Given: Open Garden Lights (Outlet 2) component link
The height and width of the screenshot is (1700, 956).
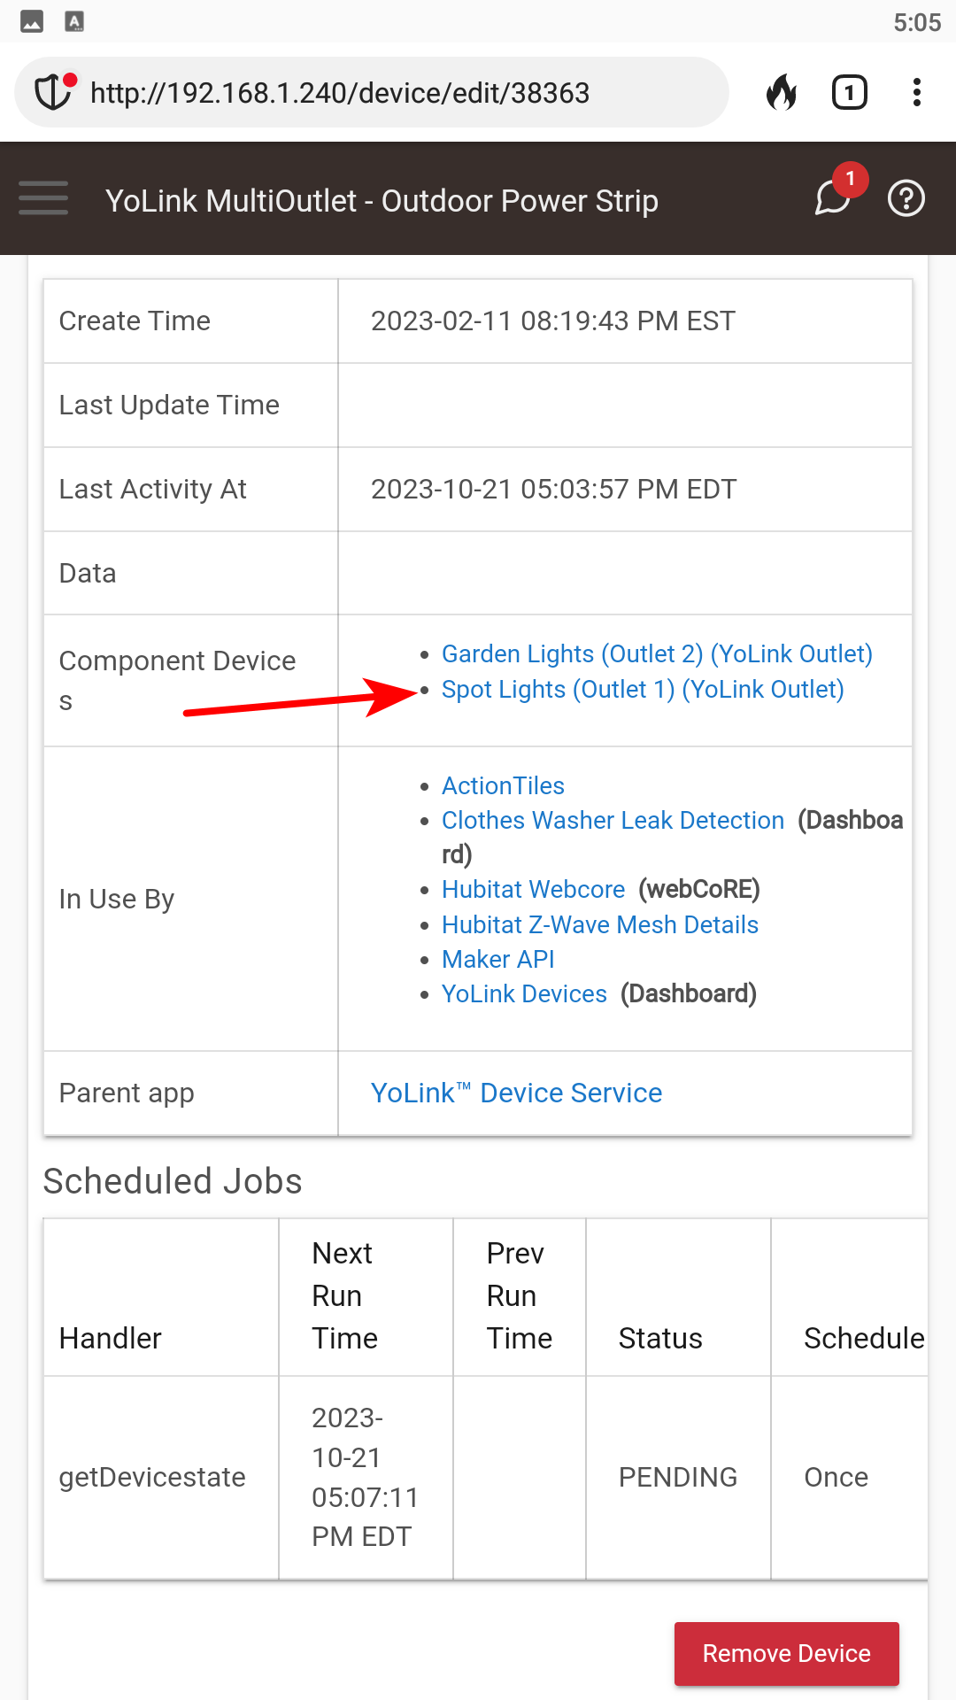Looking at the screenshot, I should tap(657, 654).
